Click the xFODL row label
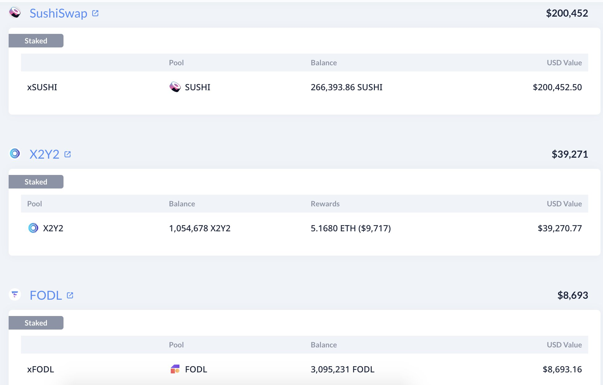Image resolution: width=603 pixels, height=385 pixels. click(x=40, y=369)
